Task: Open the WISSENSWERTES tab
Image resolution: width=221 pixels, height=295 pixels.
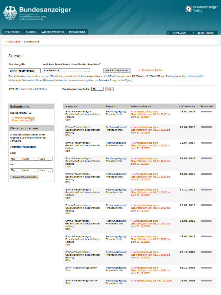Action: tap(53, 32)
